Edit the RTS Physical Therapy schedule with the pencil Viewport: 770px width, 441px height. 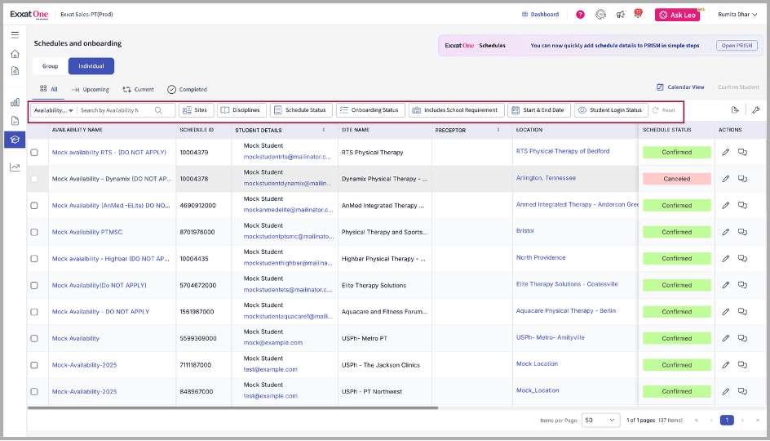[x=726, y=152]
